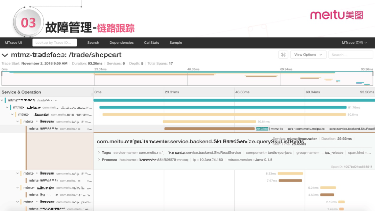Open CallStats in the top navigation
The image size is (375, 211).
point(151,43)
